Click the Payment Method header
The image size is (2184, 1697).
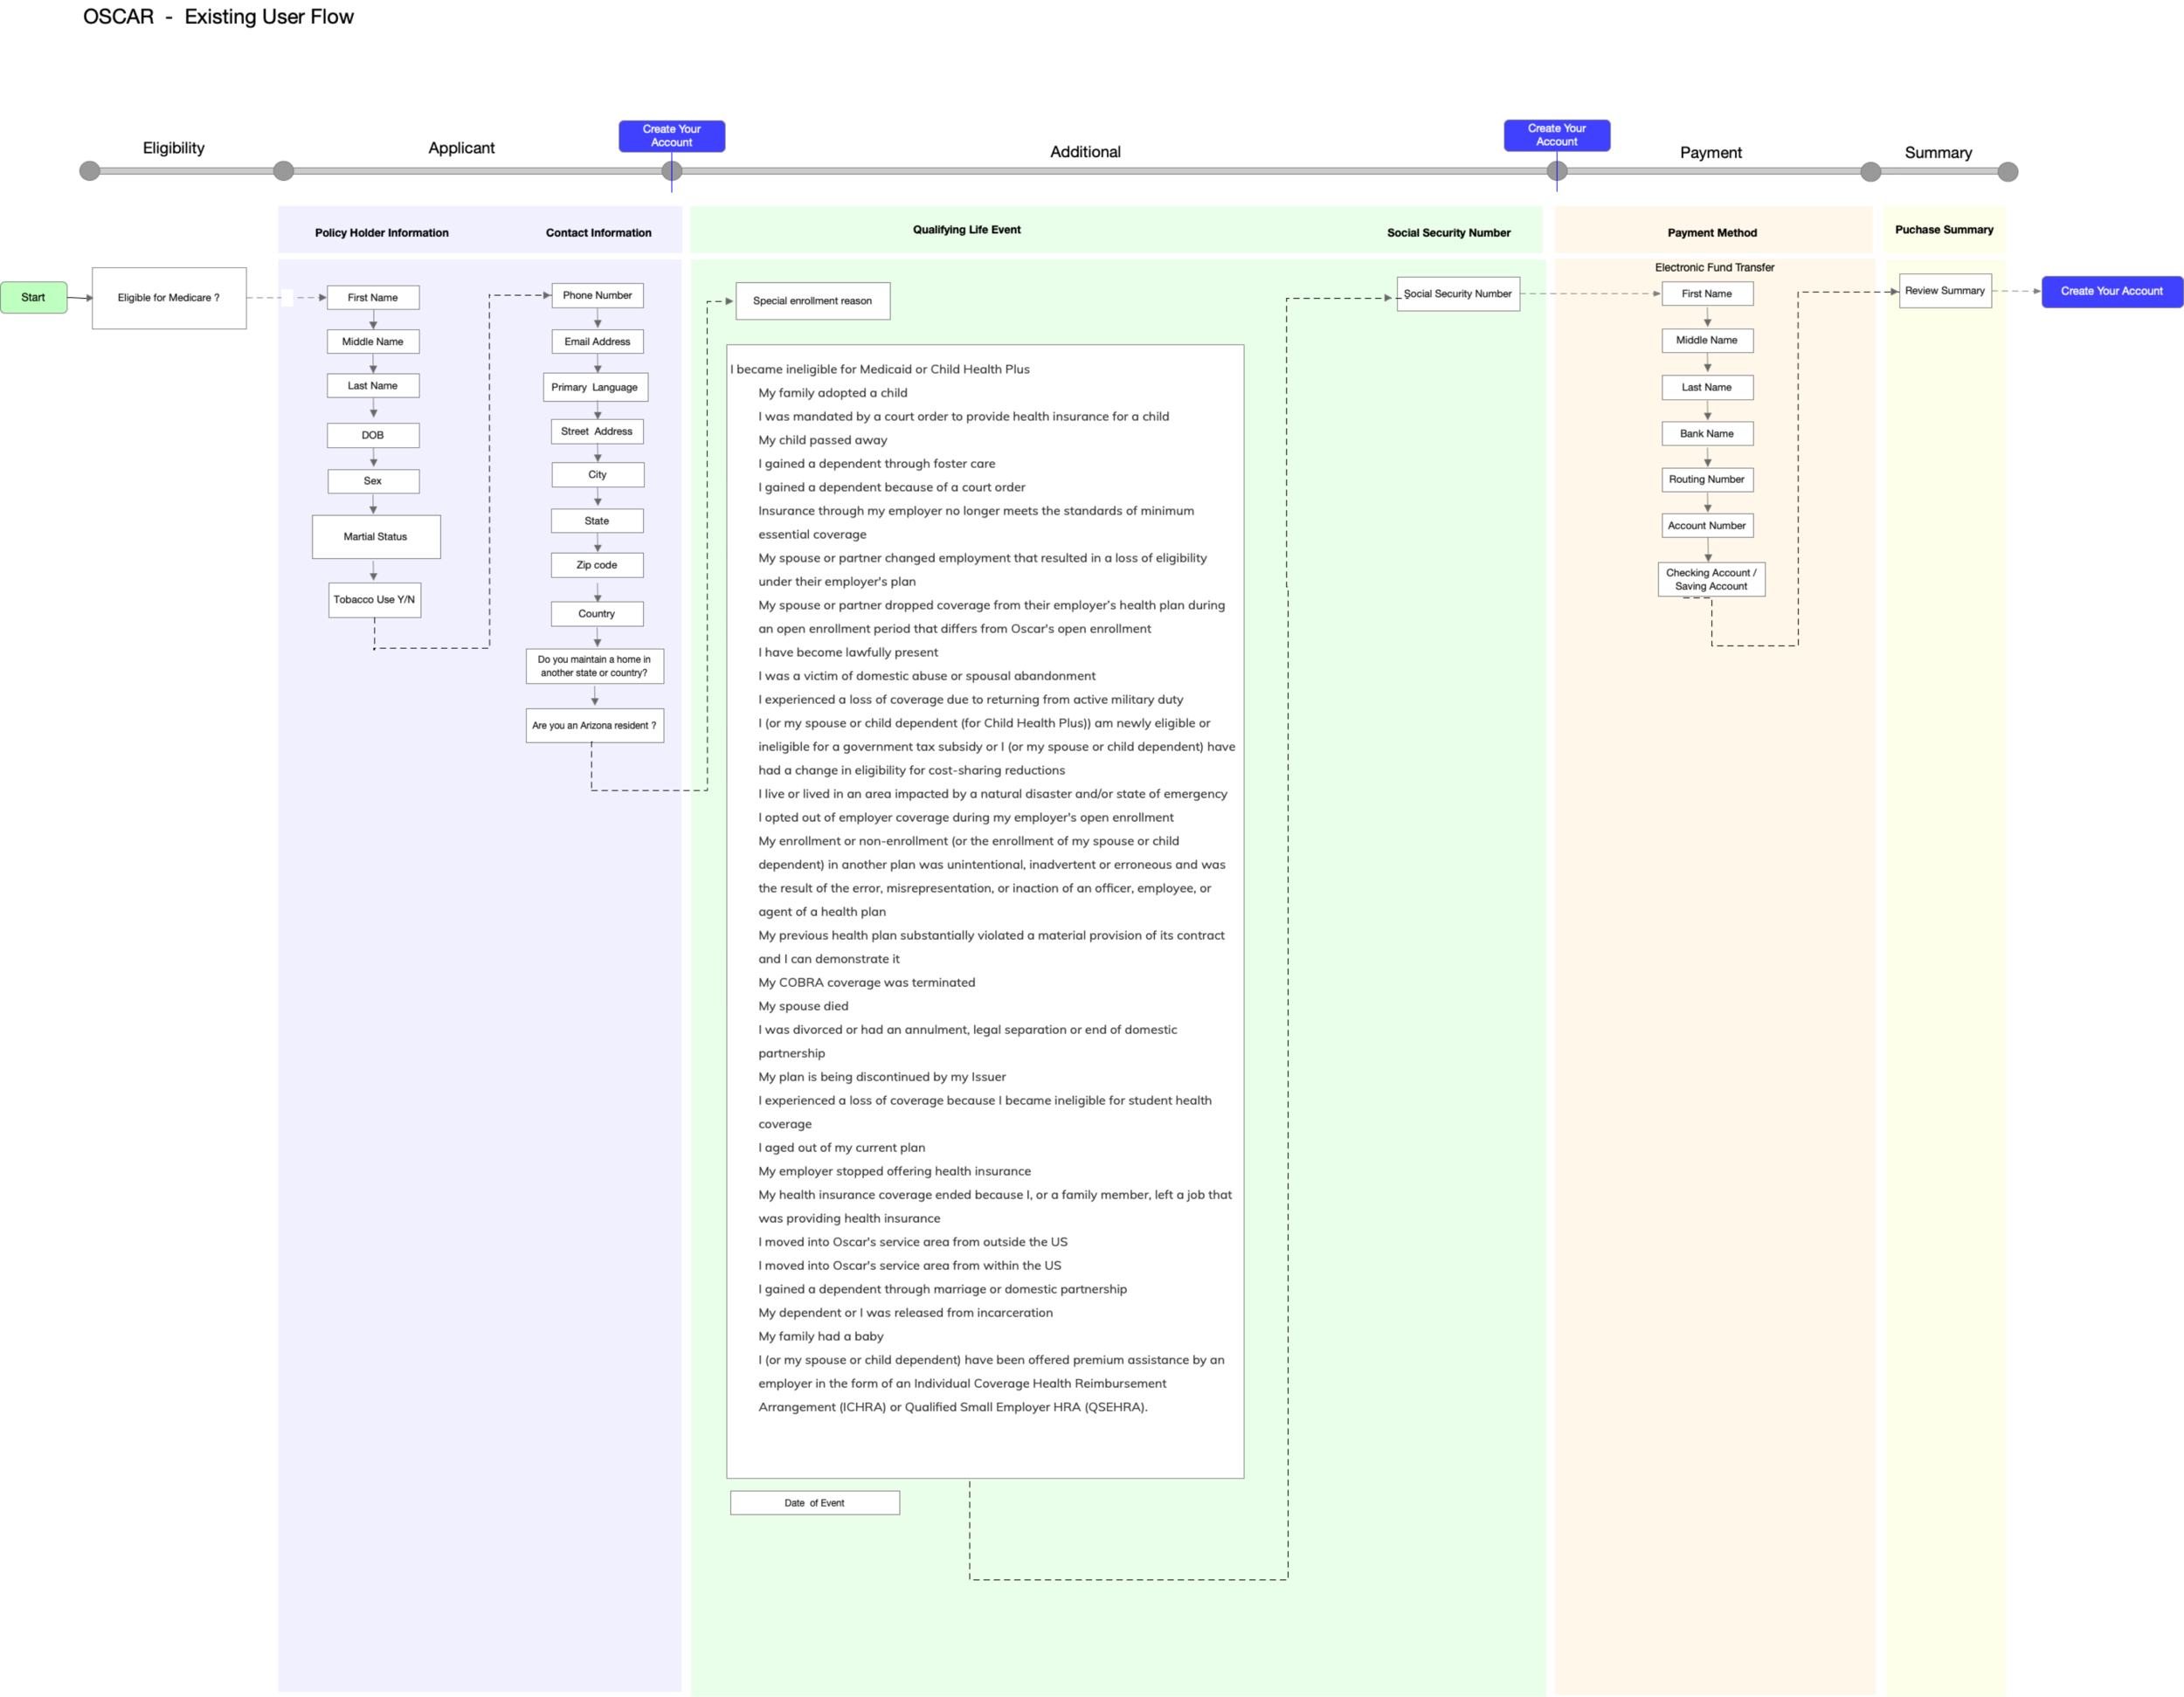pos(1712,233)
